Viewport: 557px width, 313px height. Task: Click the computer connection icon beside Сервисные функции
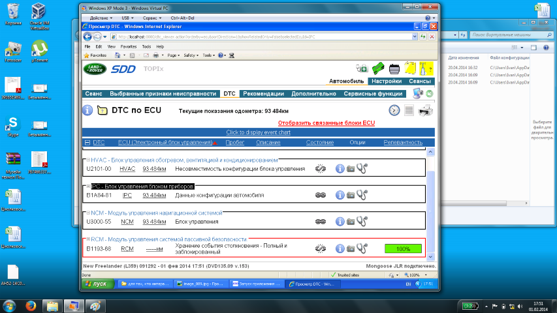pyautogui.click(x=418, y=93)
